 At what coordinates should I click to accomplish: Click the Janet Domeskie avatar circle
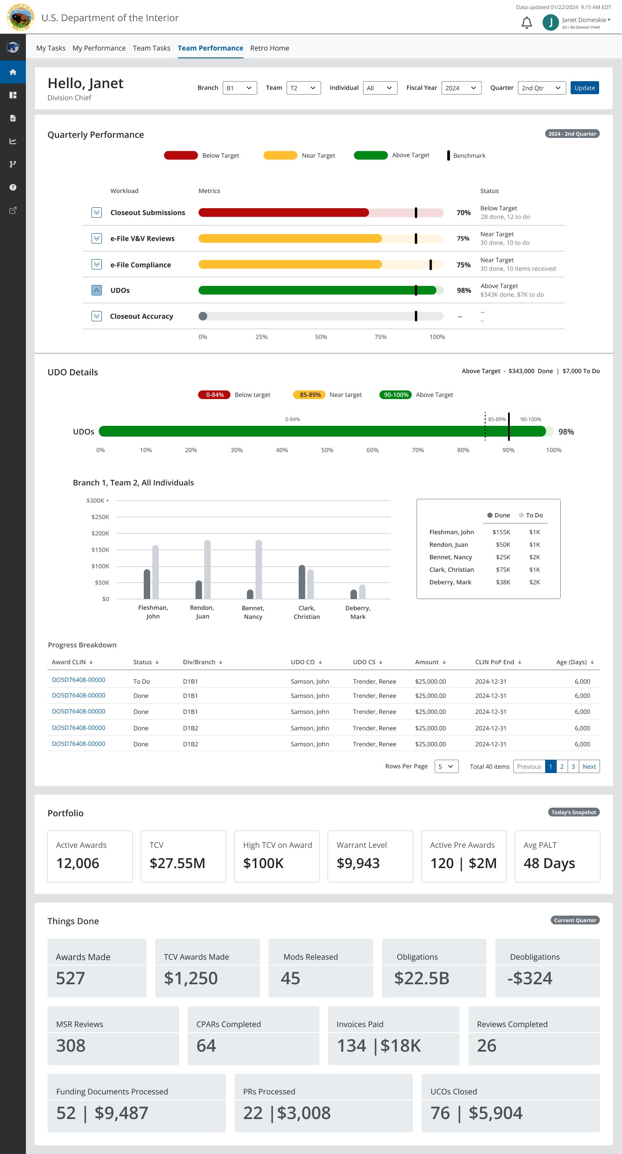pyautogui.click(x=550, y=22)
